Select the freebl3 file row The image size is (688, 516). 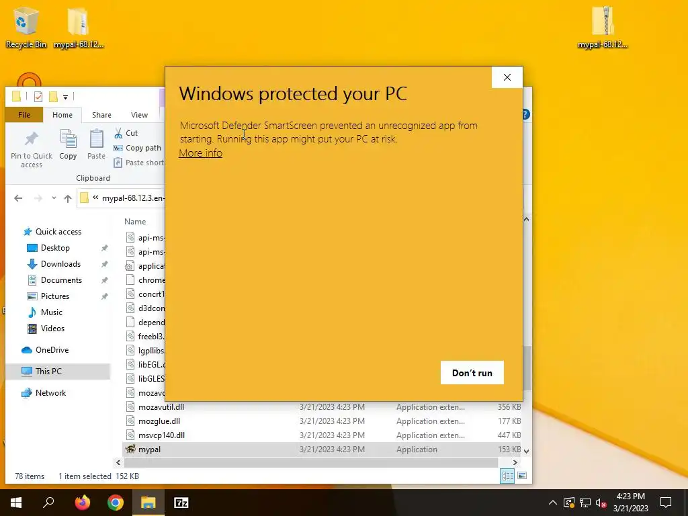pyautogui.click(x=145, y=336)
